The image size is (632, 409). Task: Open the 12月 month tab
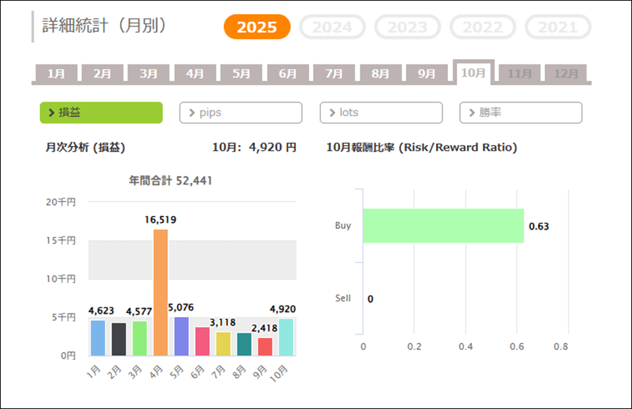(x=565, y=74)
